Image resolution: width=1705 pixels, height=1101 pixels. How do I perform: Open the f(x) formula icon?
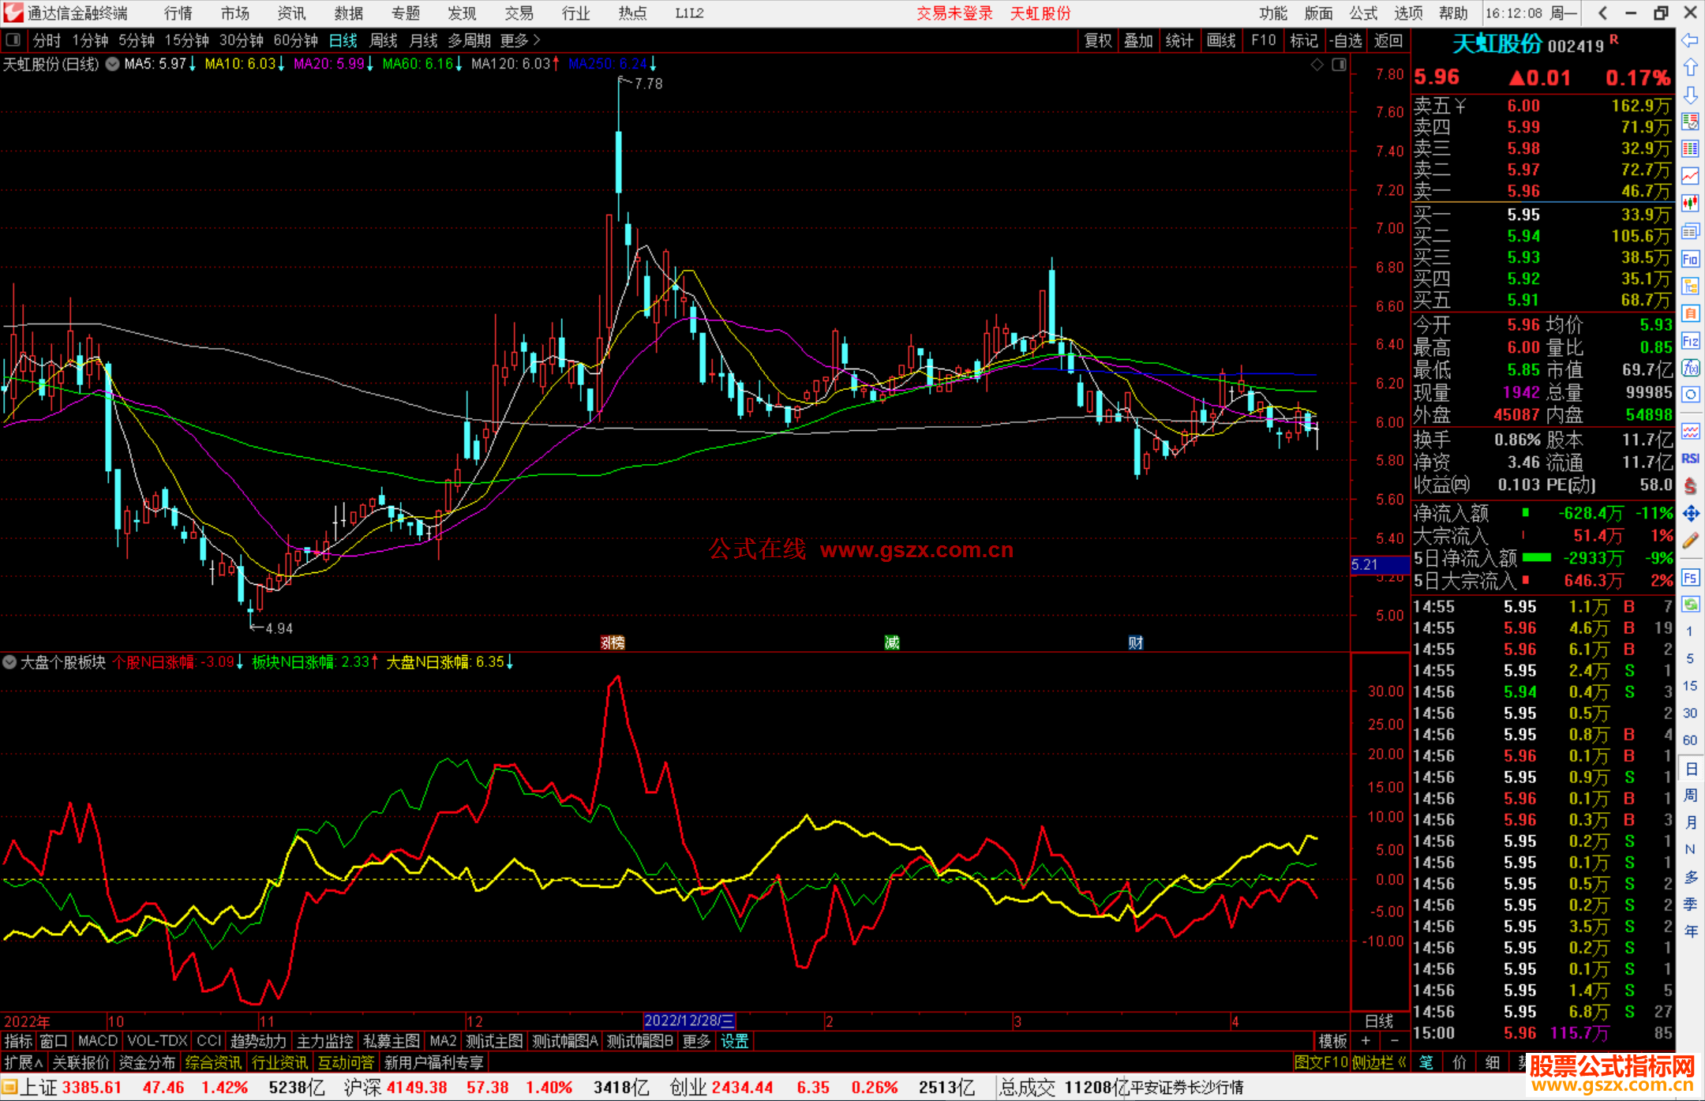tap(1690, 369)
